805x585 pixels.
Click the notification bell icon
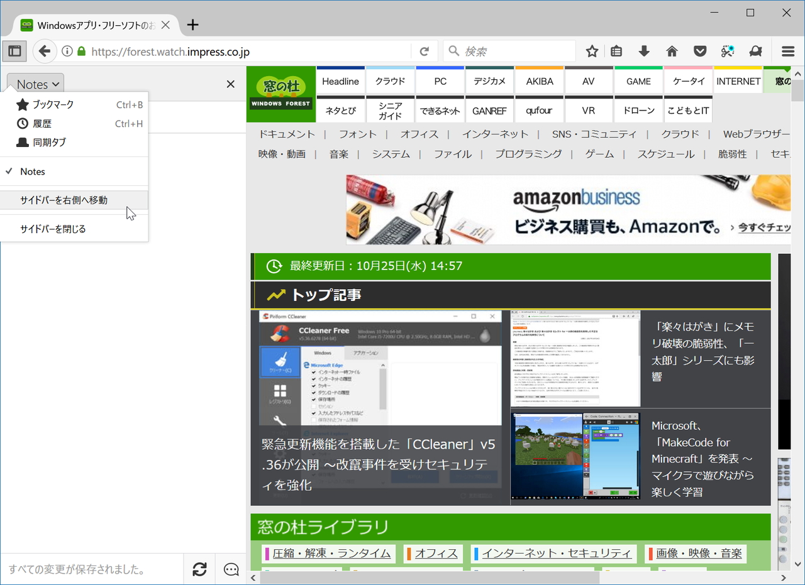tap(755, 51)
